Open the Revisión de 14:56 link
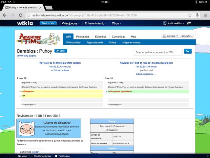 (56, 63)
